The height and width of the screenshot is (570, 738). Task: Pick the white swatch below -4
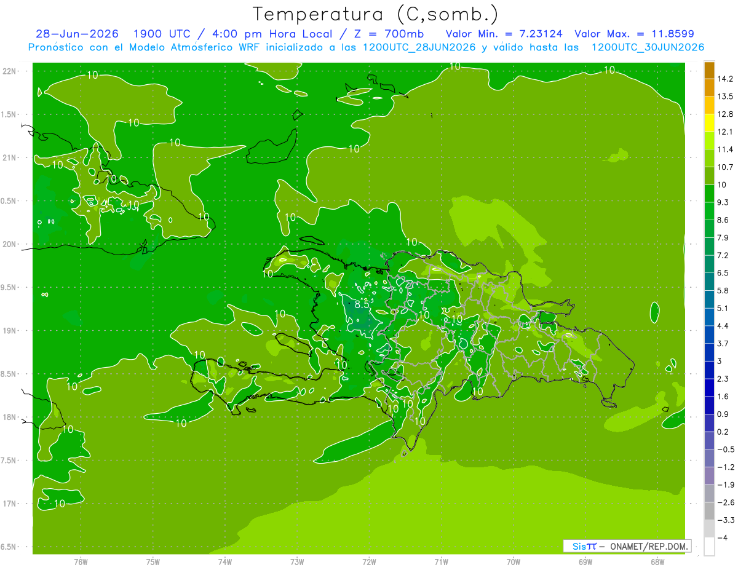(x=709, y=547)
